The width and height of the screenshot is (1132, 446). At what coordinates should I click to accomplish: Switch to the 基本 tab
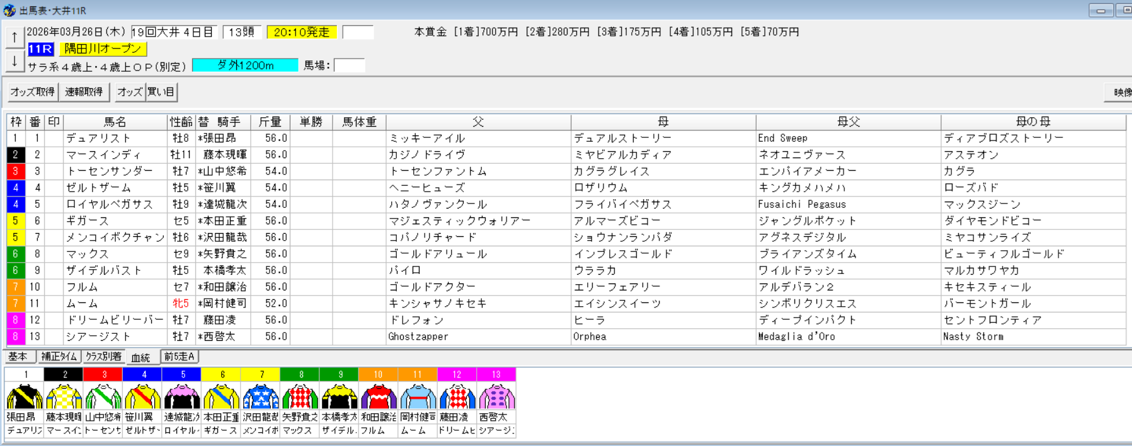click(x=18, y=357)
